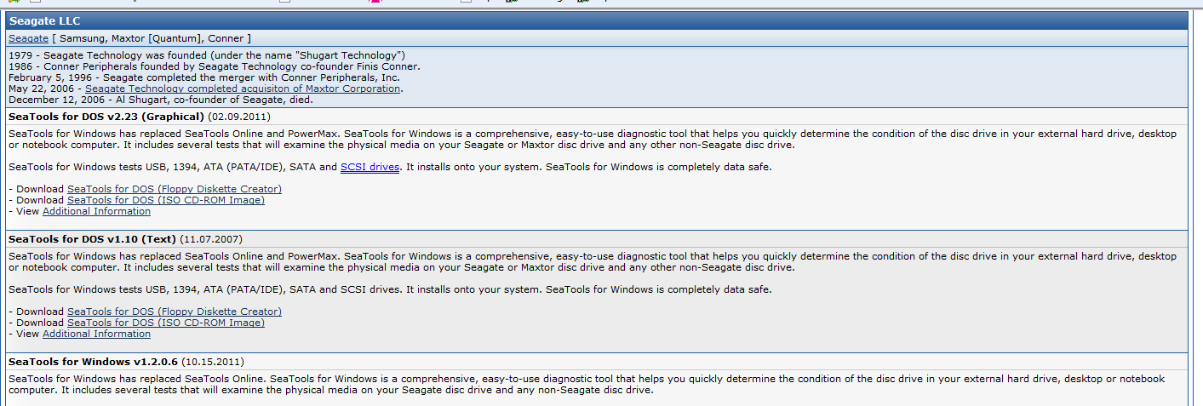Screen dimensions: 1203x406
Task: Click the (02.09.2011) release date text
Action: pyautogui.click(x=239, y=117)
